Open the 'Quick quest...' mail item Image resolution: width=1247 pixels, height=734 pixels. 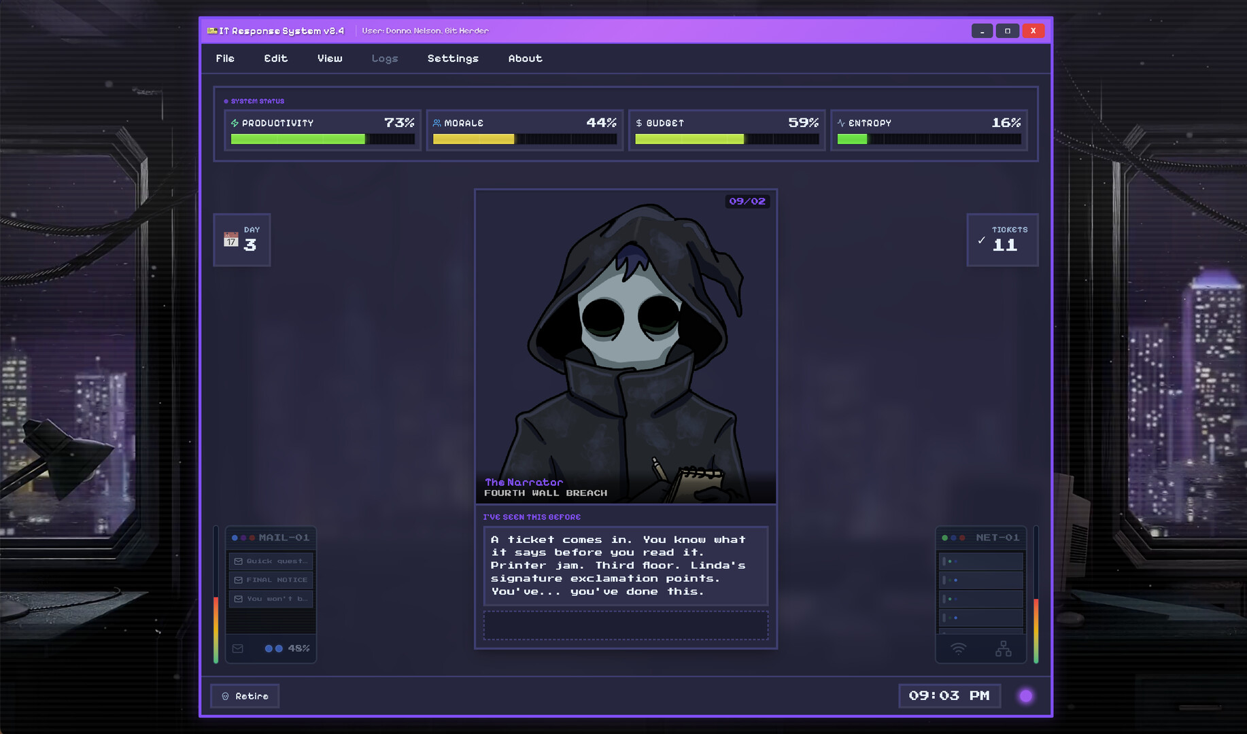coord(271,561)
